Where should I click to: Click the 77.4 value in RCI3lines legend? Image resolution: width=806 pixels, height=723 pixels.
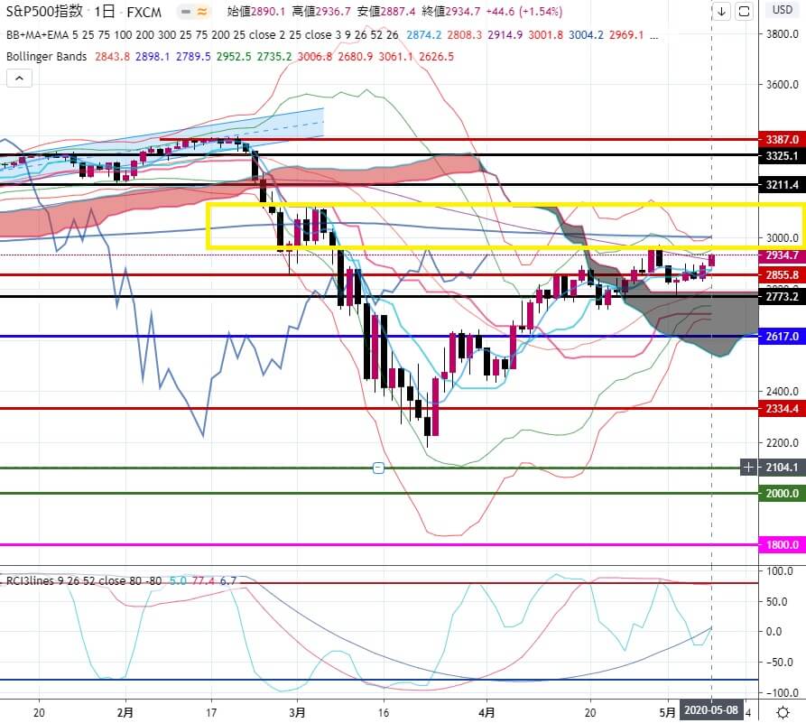tap(203, 581)
